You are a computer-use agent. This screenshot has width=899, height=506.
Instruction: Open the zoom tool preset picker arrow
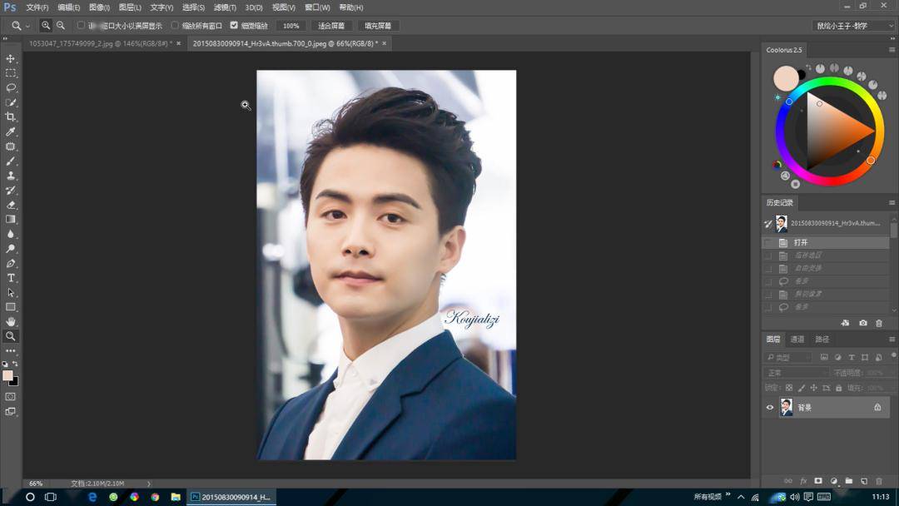pyautogui.click(x=27, y=27)
